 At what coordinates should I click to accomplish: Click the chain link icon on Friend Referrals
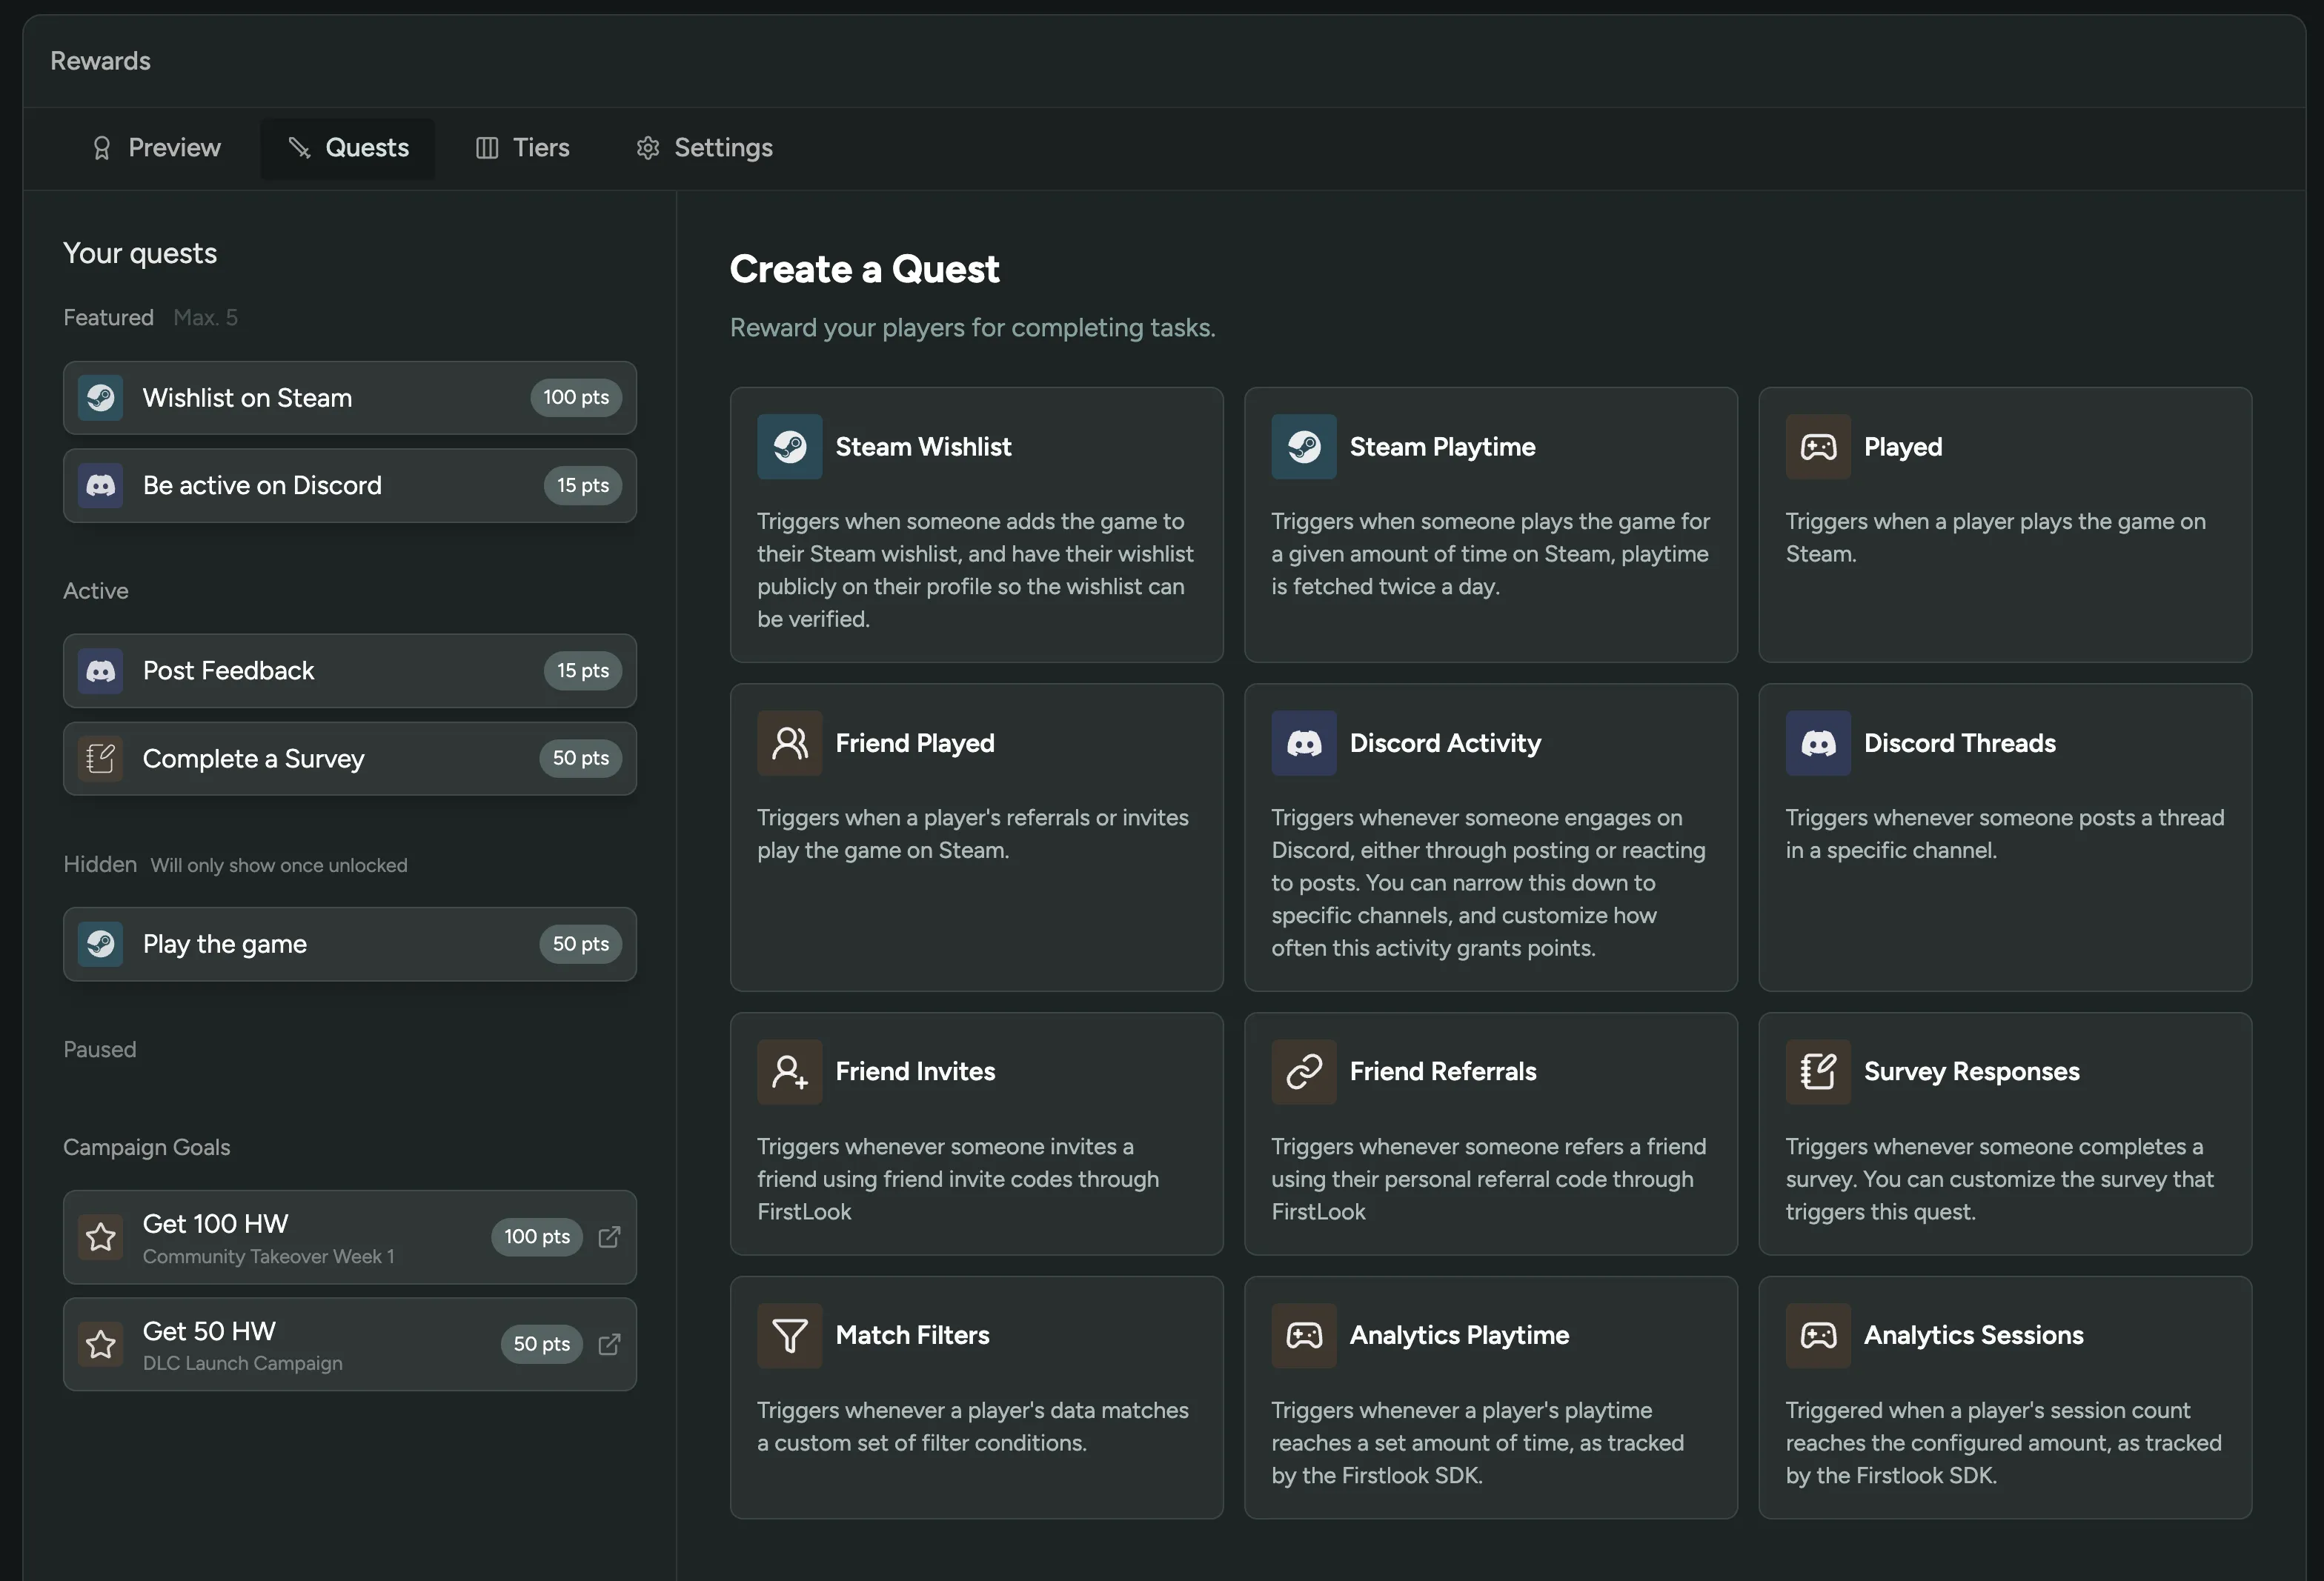point(1304,1072)
